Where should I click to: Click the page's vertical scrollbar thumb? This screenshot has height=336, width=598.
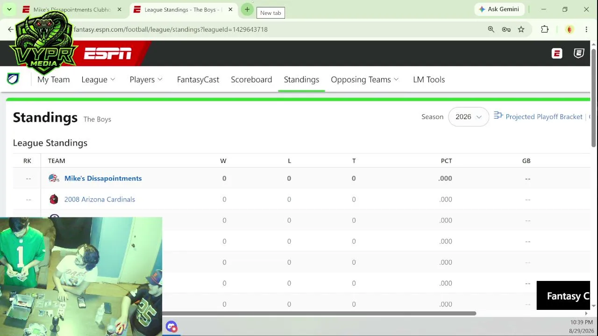[x=594, y=98]
